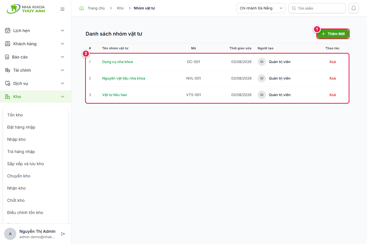Collapse sidebar with hamburger menu icon
The width and height of the screenshot is (367, 244).
coord(62,9)
